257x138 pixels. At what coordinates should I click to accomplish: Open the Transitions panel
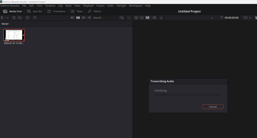(x=56, y=11)
